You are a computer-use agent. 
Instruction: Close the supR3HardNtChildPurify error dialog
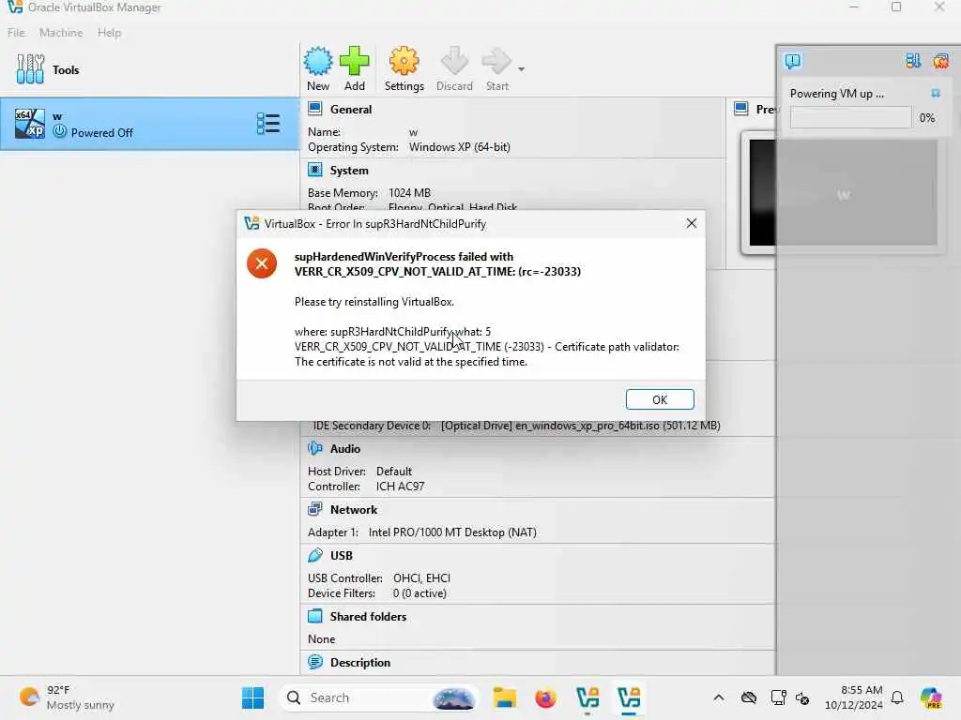(x=692, y=223)
